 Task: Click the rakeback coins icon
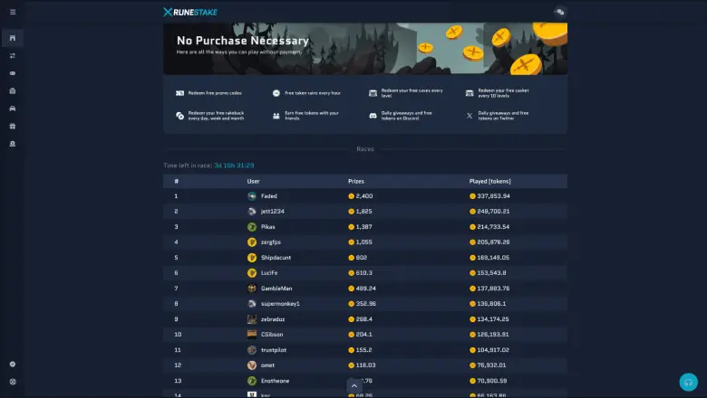click(x=179, y=116)
